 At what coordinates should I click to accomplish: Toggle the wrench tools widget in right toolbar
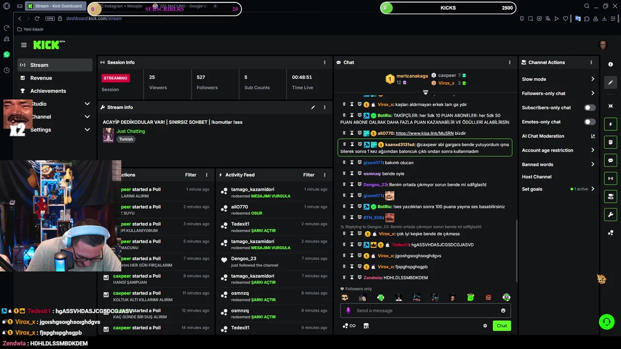tap(611, 214)
